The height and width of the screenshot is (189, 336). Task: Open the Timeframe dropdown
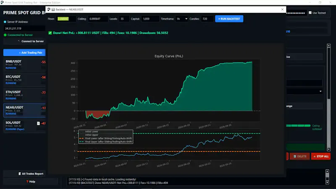pos(182,19)
